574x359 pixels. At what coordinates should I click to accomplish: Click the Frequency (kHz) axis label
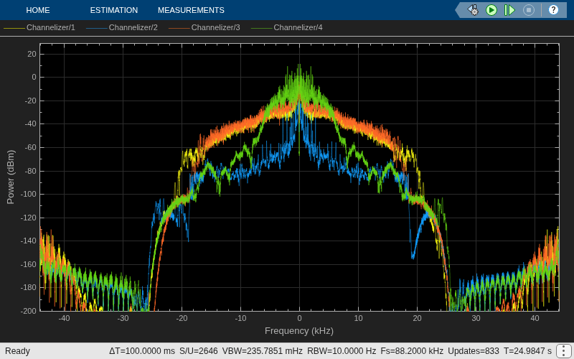point(299,331)
